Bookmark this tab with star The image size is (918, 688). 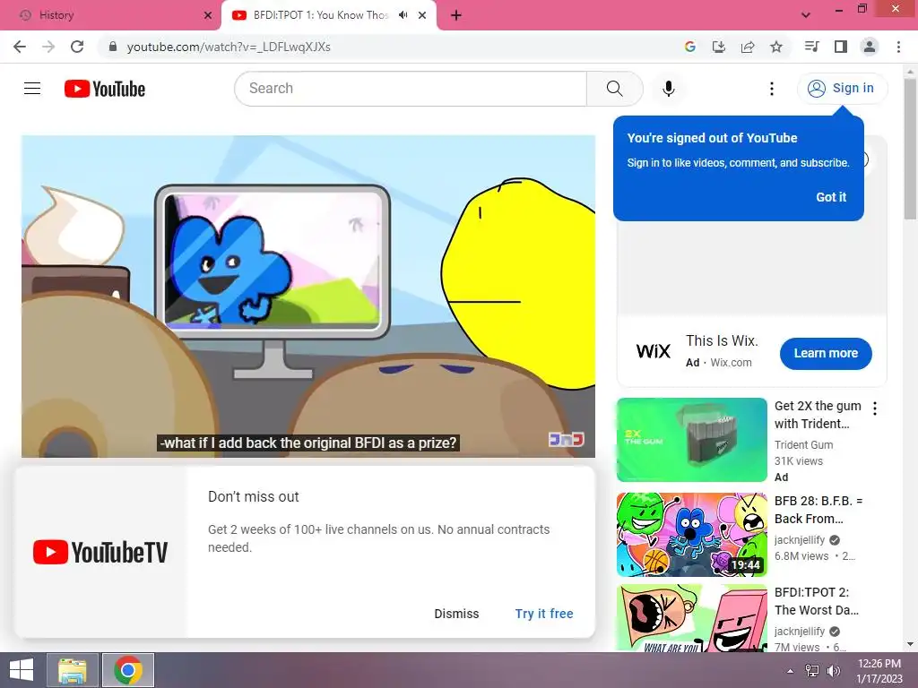click(x=776, y=47)
